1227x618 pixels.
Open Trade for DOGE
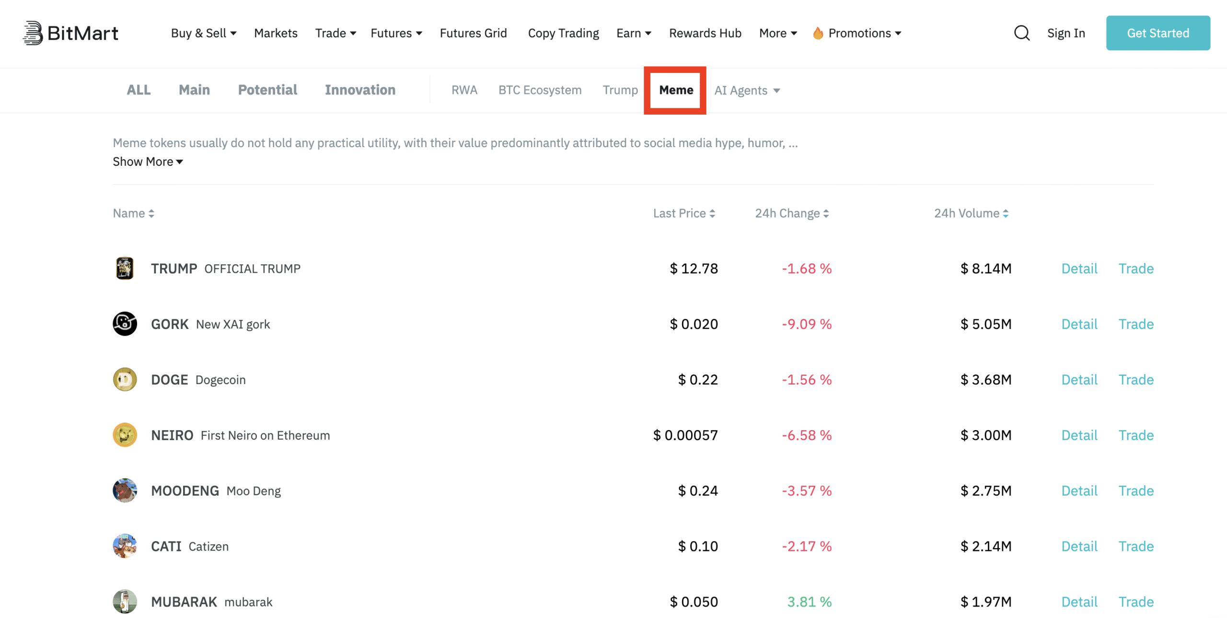click(x=1136, y=379)
